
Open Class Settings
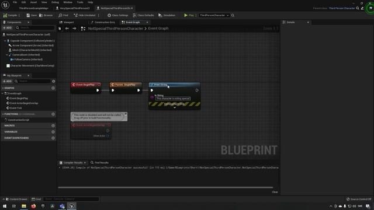[118, 15]
